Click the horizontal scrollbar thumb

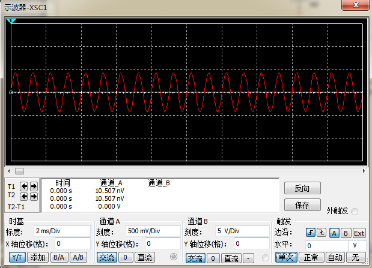coord(19,171)
